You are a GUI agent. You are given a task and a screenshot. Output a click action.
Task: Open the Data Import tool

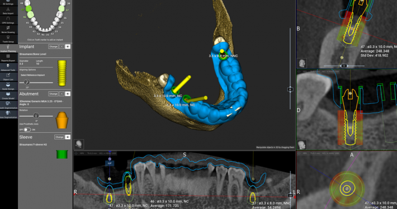click(x=8, y=11)
